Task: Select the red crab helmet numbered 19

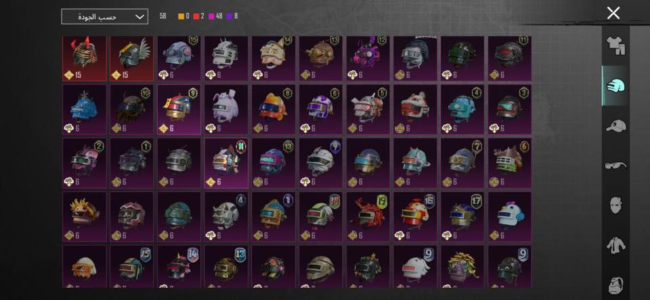Action: tap(368, 217)
